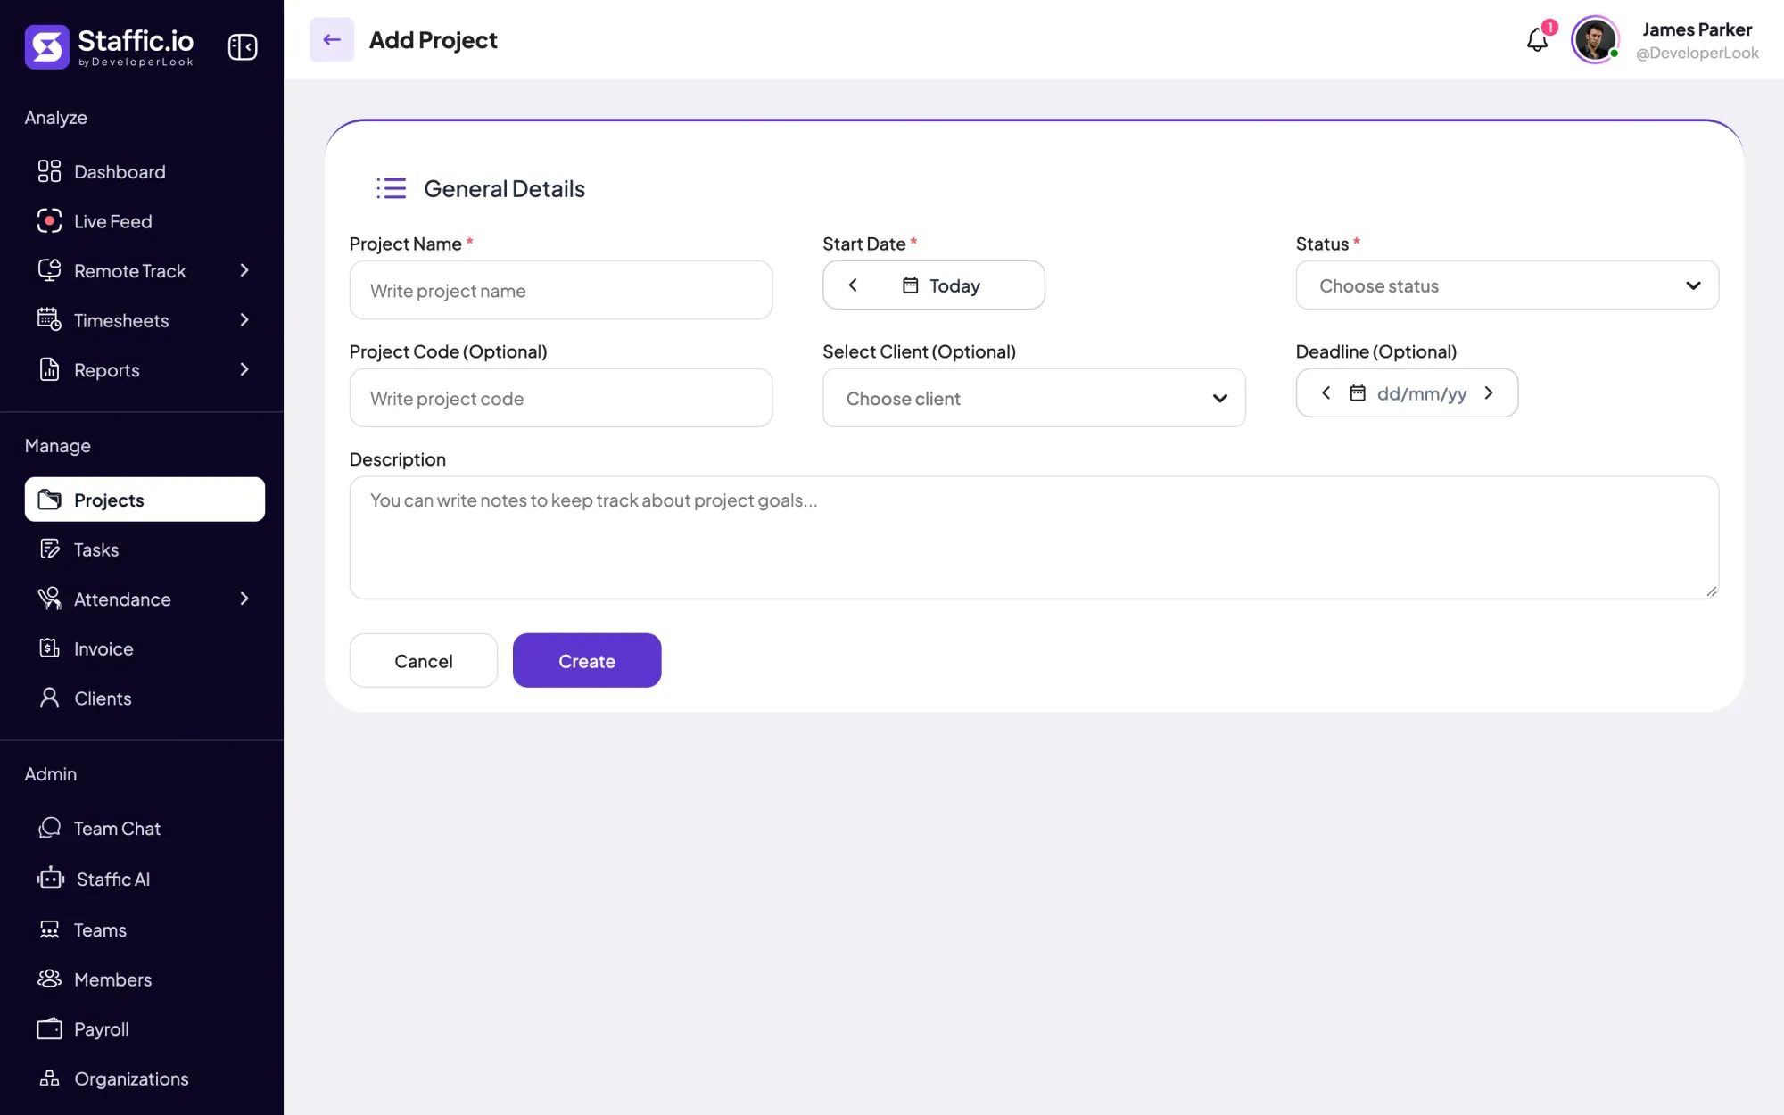Click the Payroll wallet icon
This screenshot has width=1784, height=1115.
(x=49, y=1028)
